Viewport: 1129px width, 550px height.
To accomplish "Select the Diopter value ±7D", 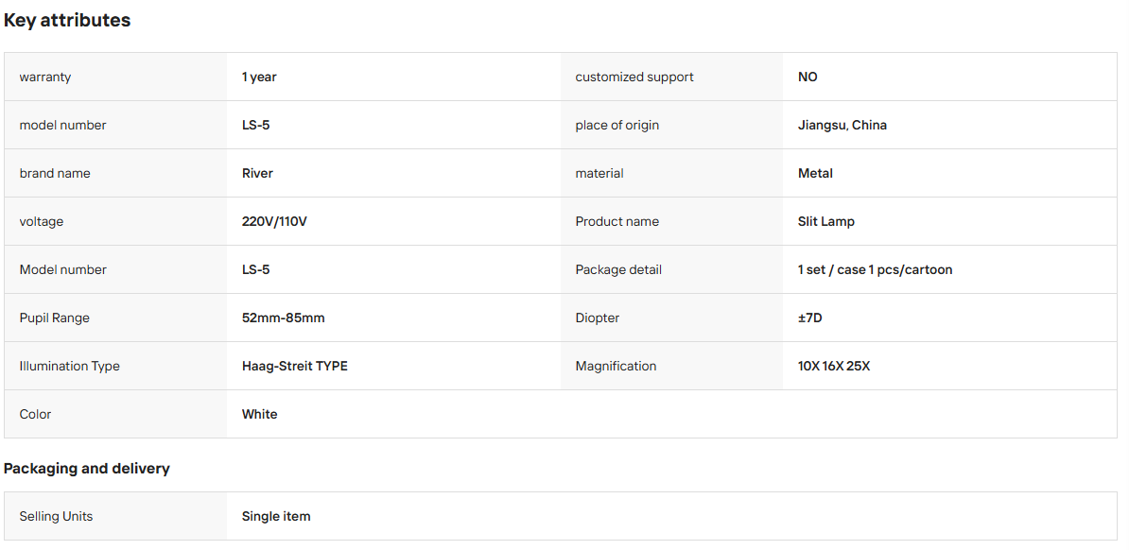I will pos(810,318).
